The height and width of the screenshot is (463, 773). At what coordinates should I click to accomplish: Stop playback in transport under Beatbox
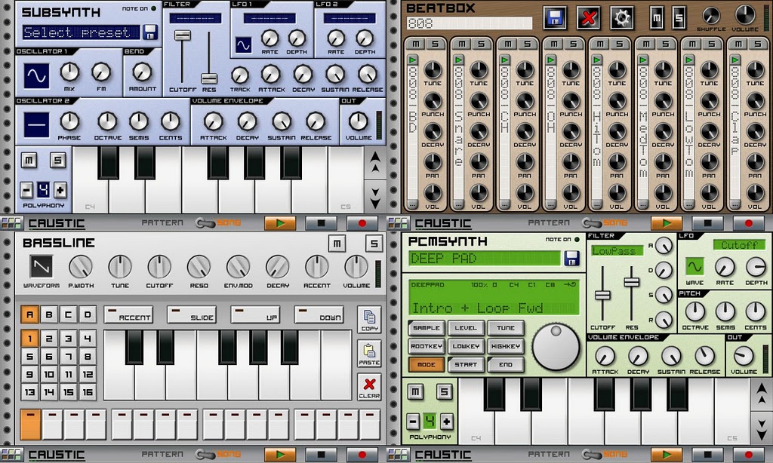click(x=707, y=223)
